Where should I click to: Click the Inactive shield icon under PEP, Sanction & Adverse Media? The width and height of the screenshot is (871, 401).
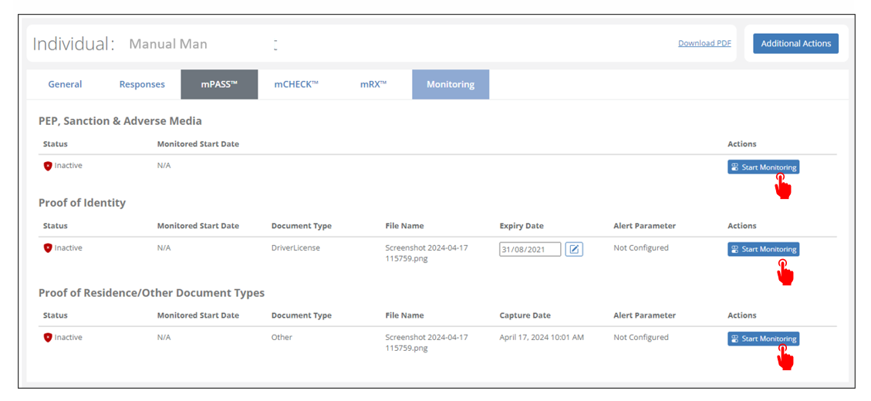pos(48,166)
